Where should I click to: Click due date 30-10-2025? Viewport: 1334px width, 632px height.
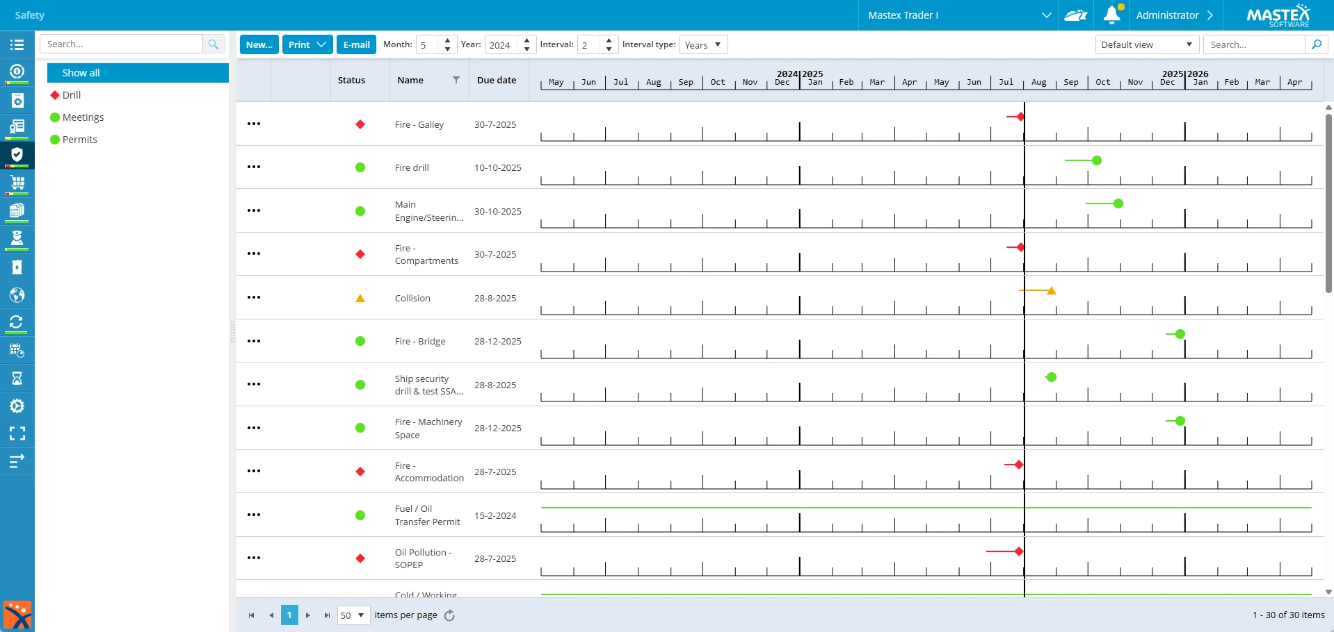click(x=498, y=211)
